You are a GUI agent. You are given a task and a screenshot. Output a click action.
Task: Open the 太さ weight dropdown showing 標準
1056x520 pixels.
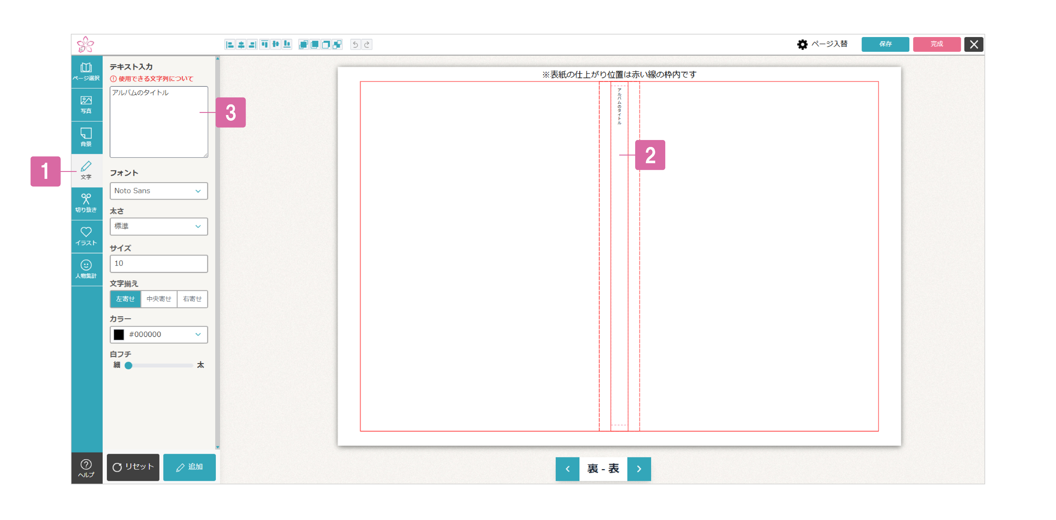(159, 226)
